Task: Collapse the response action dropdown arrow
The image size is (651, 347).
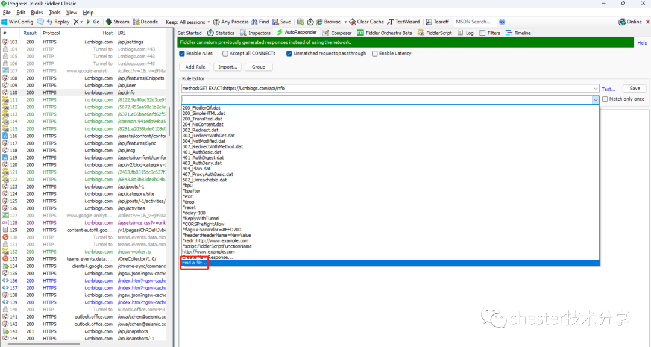Action: [x=596, y=99]
